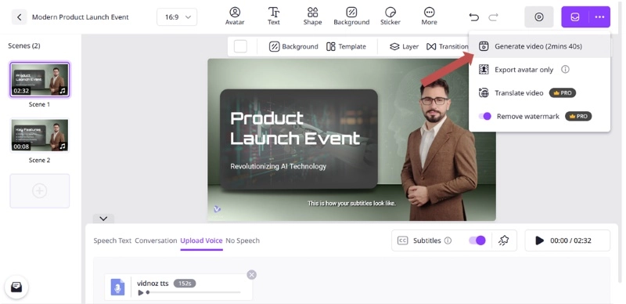Viewport: 626px width, 304px height.
Task: Toggle the Remove watermark switch
Action: pyautogui.click(x=485, y=117)
